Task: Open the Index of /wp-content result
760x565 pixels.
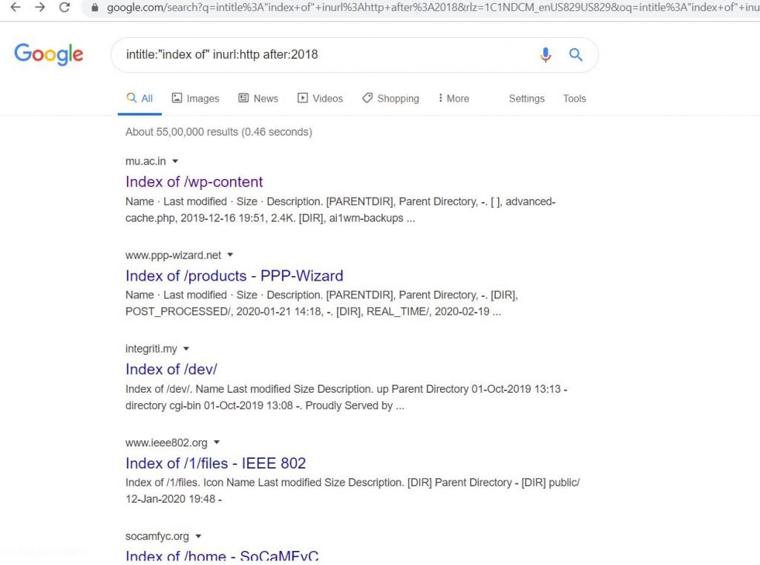Action: (194, 182)
